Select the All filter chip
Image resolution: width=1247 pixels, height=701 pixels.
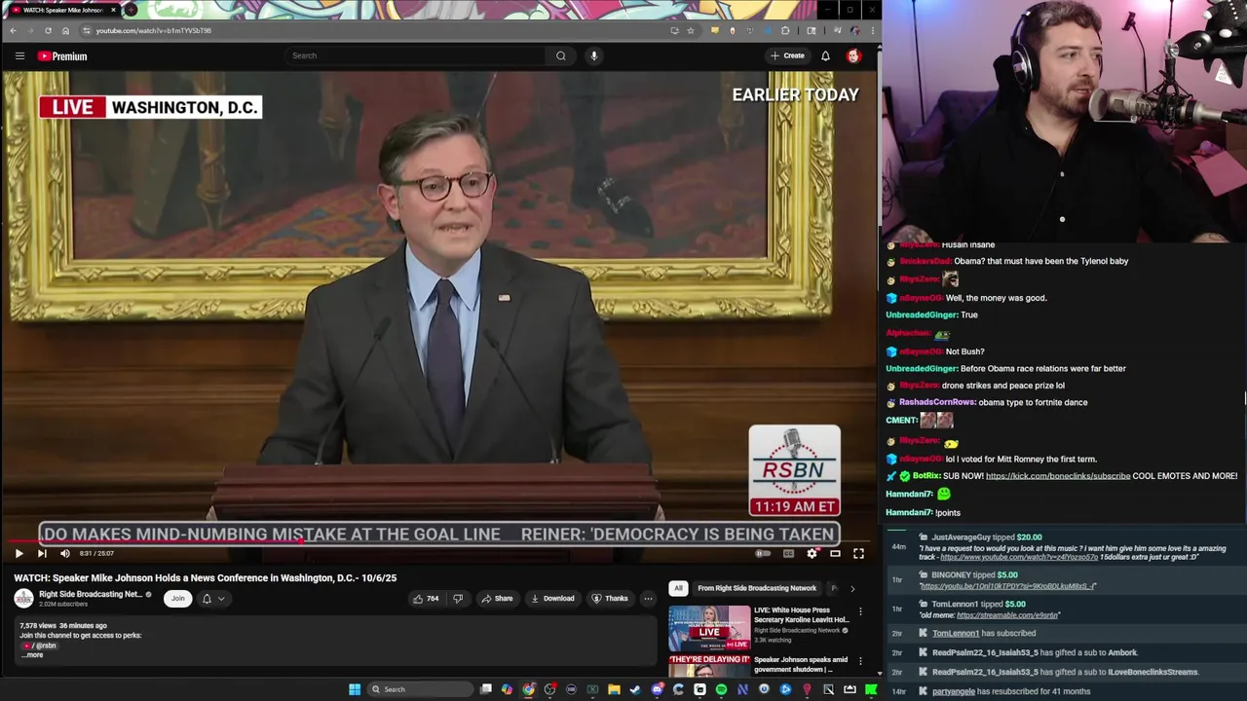coord(678,588)
